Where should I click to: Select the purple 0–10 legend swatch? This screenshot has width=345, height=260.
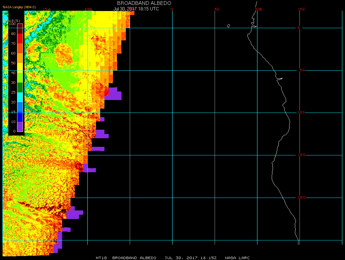(20, 127)
